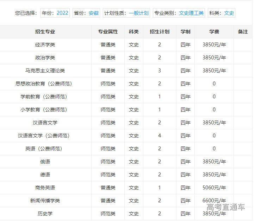Screen dimensions: 255x221
Task: Open the 专业类别 文史理工类 filter
Action: point(179,13)
